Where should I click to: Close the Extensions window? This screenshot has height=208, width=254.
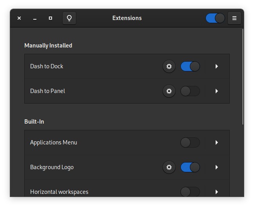pyautogui.click(x=19, y=18)
